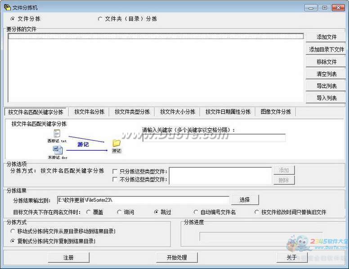Click the 添加 file type button
The image size is (349, 269).
(284, 170)
